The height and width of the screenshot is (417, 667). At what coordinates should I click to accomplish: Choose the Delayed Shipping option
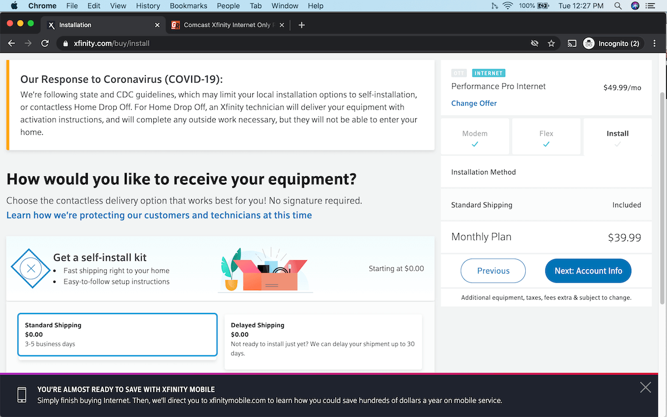(323, 342)
